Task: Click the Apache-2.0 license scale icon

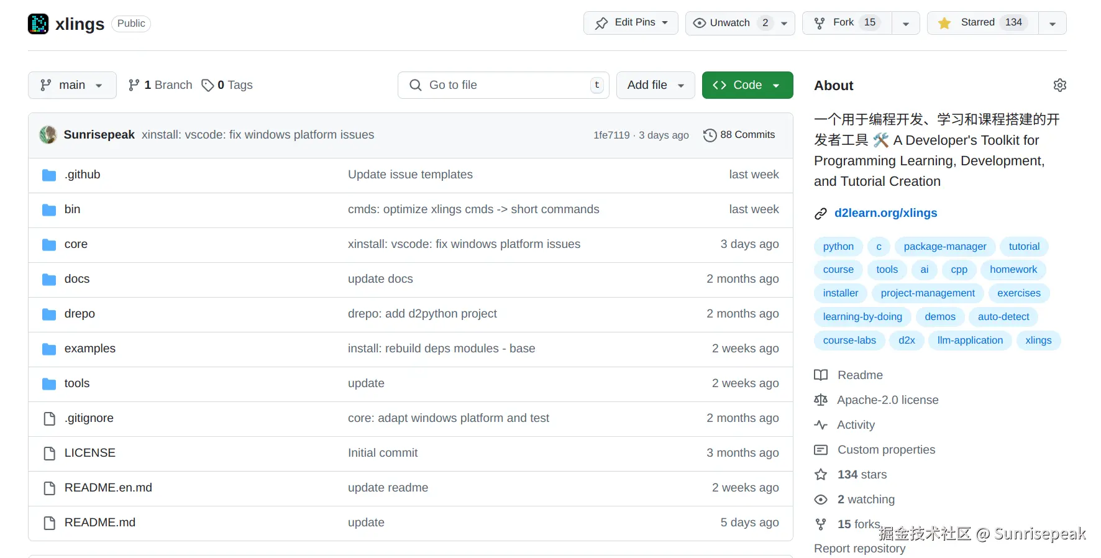Action: [821, 400]
